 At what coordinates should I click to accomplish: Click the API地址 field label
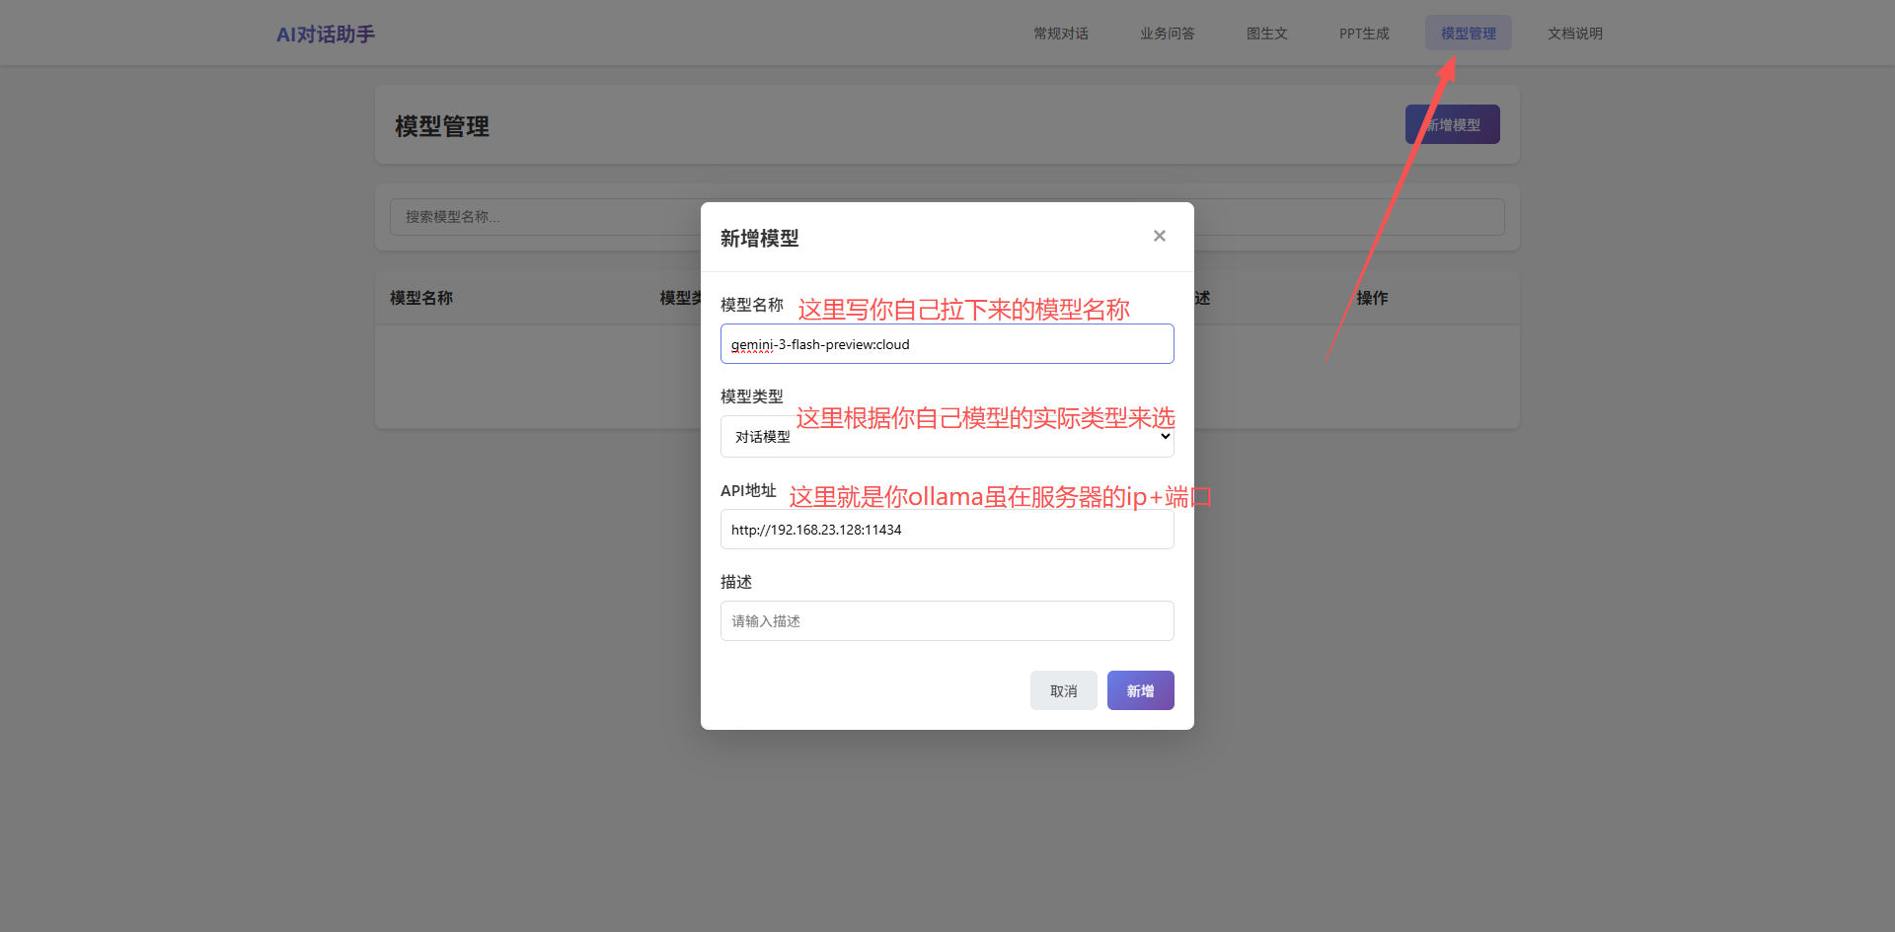pos(748,490)
